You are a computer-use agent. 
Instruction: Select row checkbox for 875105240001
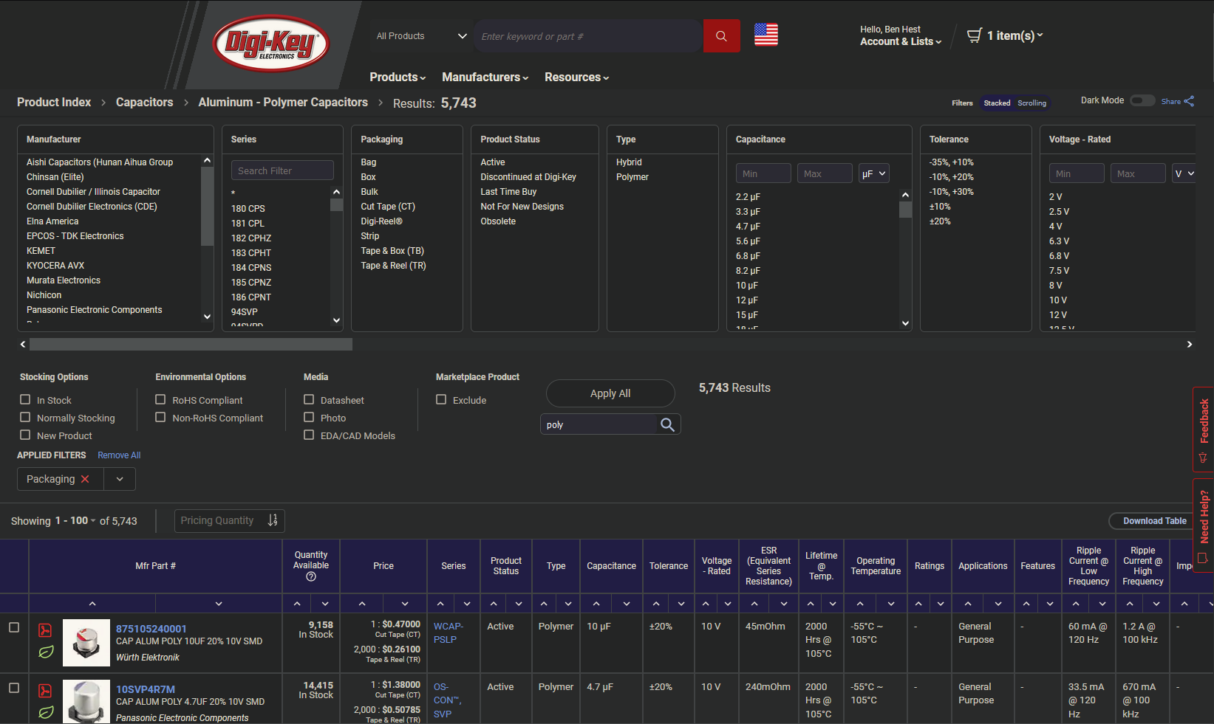[13, 627]
